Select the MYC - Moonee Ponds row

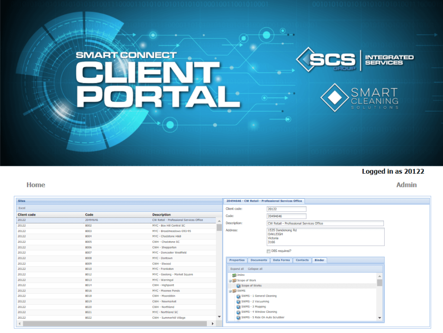[116, 291]
